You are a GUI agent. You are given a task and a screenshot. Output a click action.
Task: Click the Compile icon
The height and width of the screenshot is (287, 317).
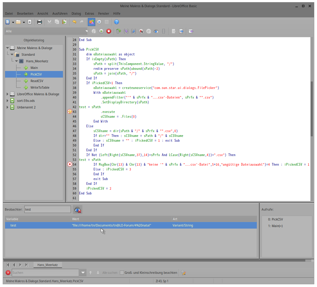93,31
